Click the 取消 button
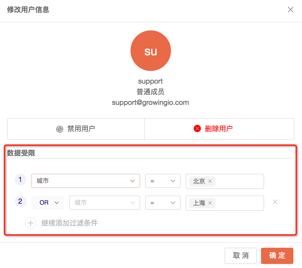Image resolution: width=302 pixels, height=268 pixels. pos(241,256)
